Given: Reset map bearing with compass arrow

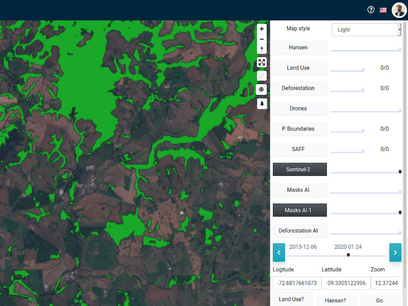Looking at the screenshot, I should click(262, 49).
